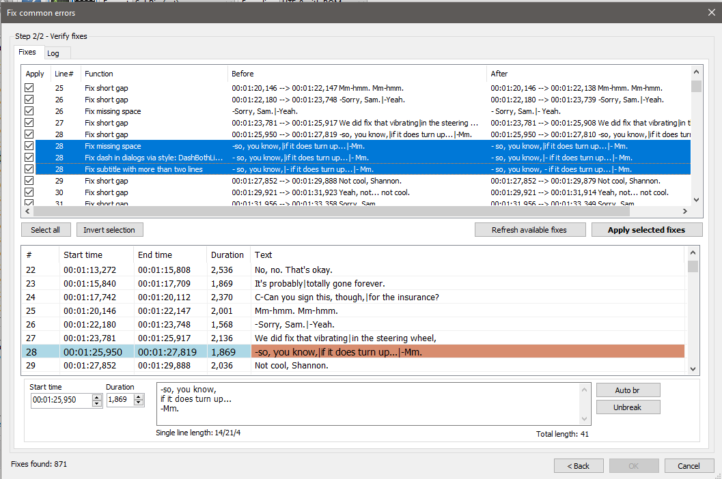Click the Start time input field
Viewport: 722px width, 479px height.
tap(61, 400)
